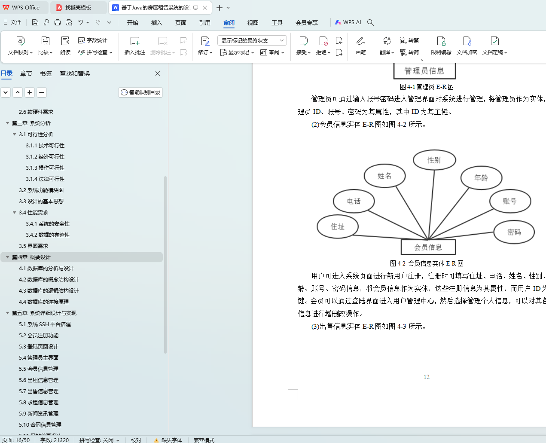Open WPS AI assistant
The height and width of the screenshot is (443, 546).
coord(348,22)
